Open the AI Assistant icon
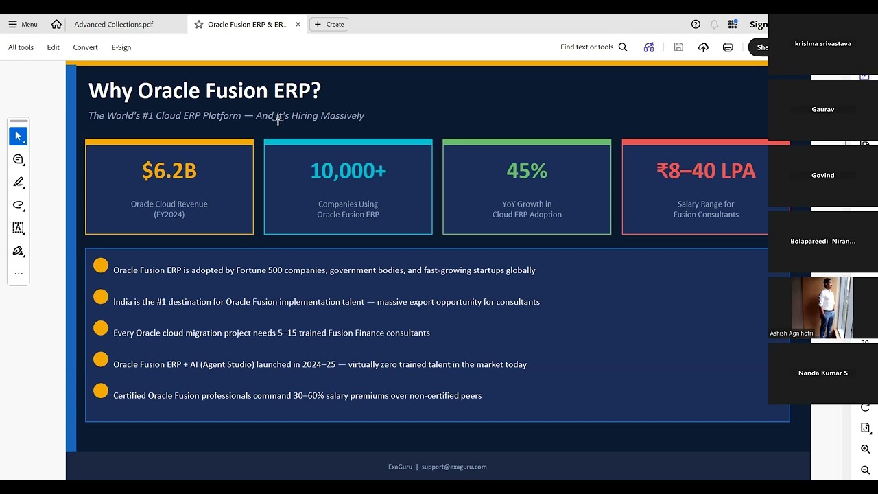Image resolution: width=878 pixels, height=494 pixels. click(x=649, y=47)
